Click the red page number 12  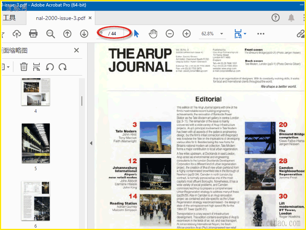click(132, 161)
